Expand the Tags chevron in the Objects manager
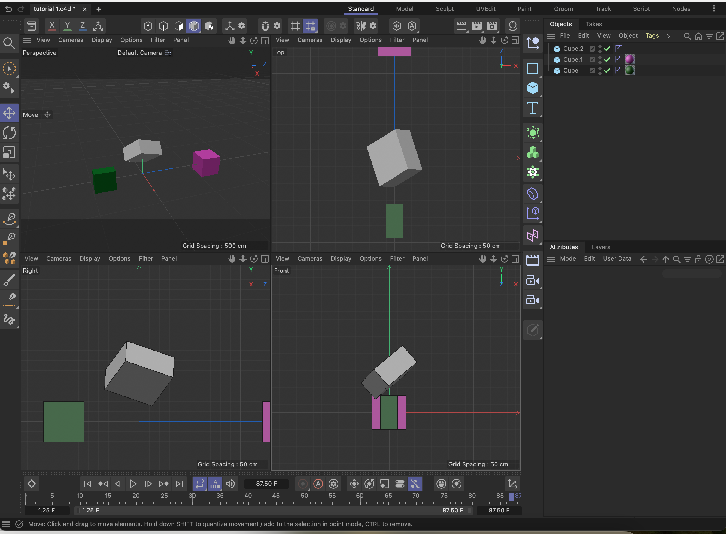 tap(669, 36)
